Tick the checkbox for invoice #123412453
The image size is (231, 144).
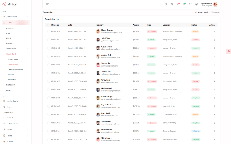[49, 48]
